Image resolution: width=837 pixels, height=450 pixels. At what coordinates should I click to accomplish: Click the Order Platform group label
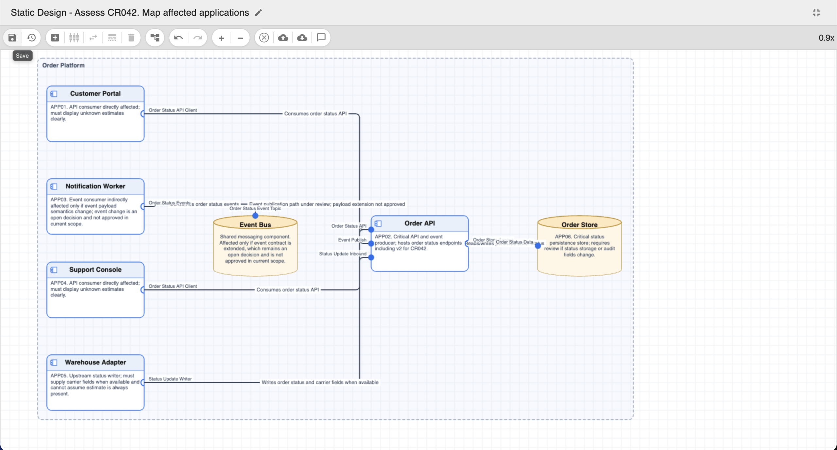(63, 65)
